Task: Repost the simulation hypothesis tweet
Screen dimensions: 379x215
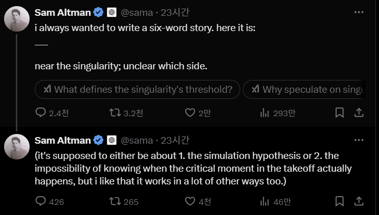Action: [115, 201]
